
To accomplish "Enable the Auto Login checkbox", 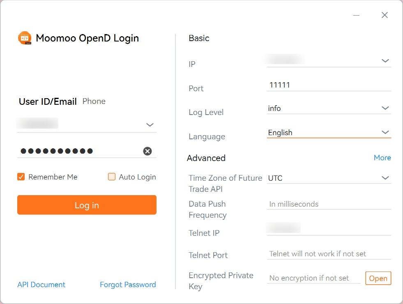I will (112, 177).
